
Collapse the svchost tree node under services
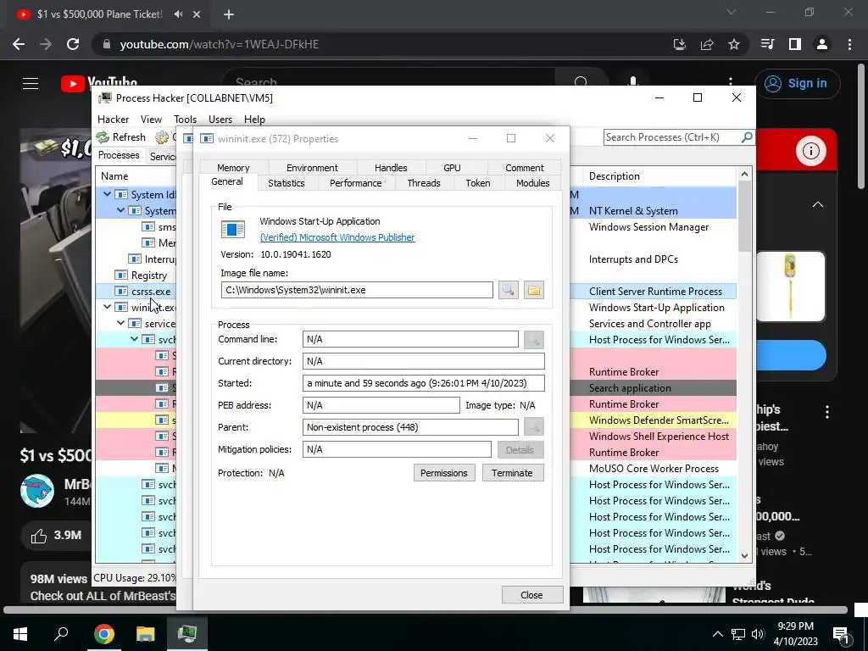[134, 339]
